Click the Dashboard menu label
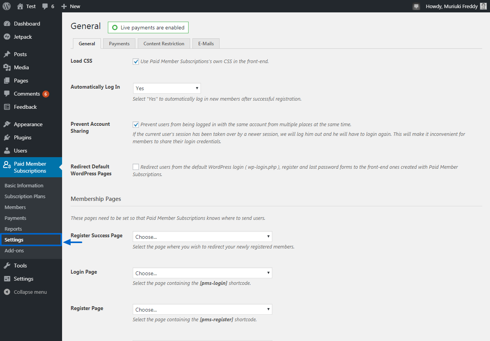 pos(27,24)
